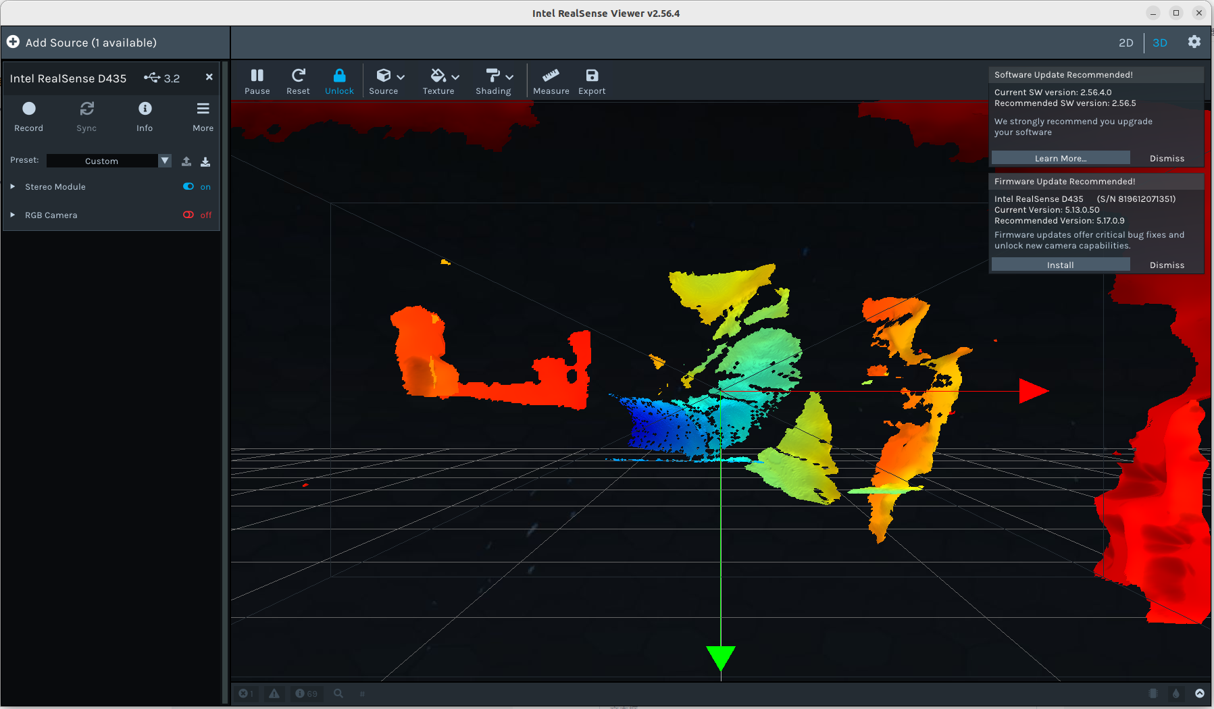Open the Preset Custom dropdown
This screenshot has height=709, width=1214.
pyautogui.click(x=109, y=161)
